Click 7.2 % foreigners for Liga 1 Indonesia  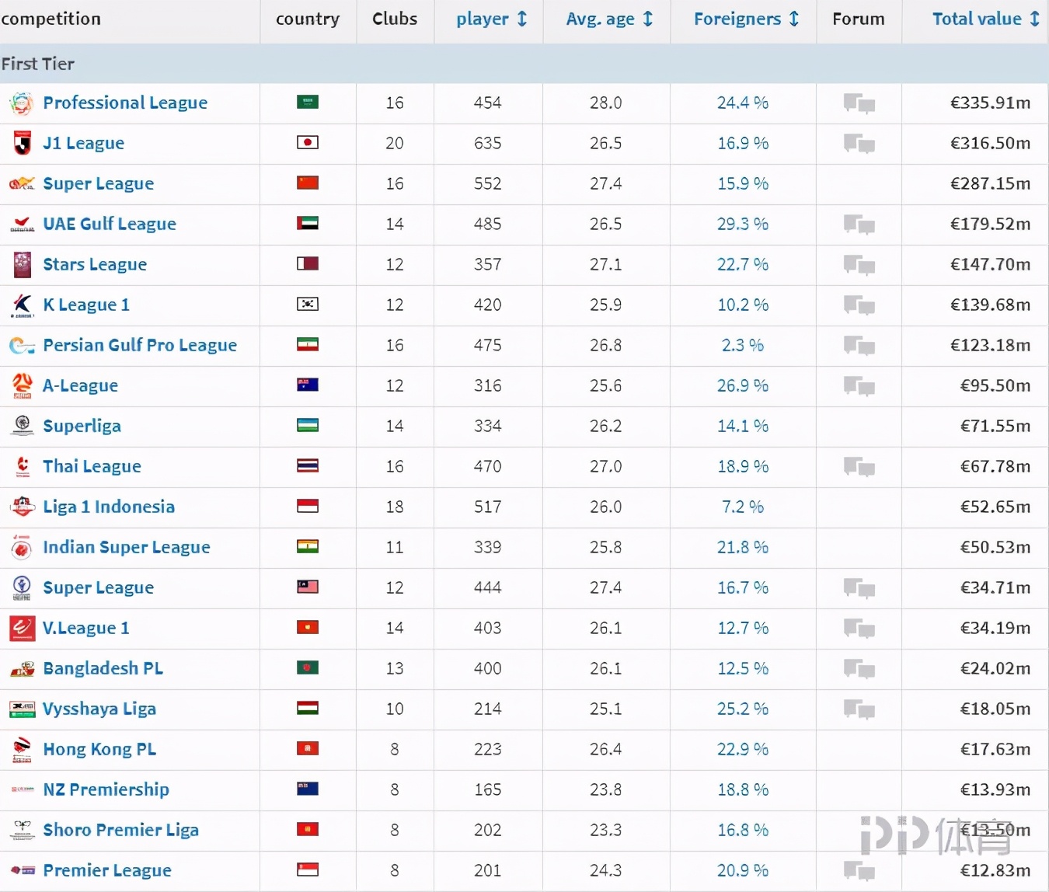click(743, 507)
